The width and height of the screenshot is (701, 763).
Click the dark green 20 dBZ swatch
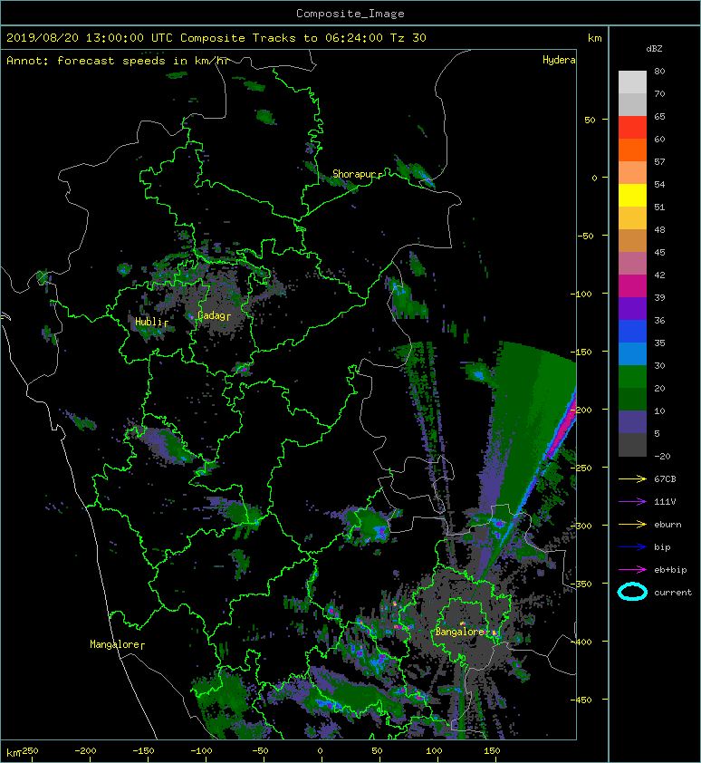632,399
